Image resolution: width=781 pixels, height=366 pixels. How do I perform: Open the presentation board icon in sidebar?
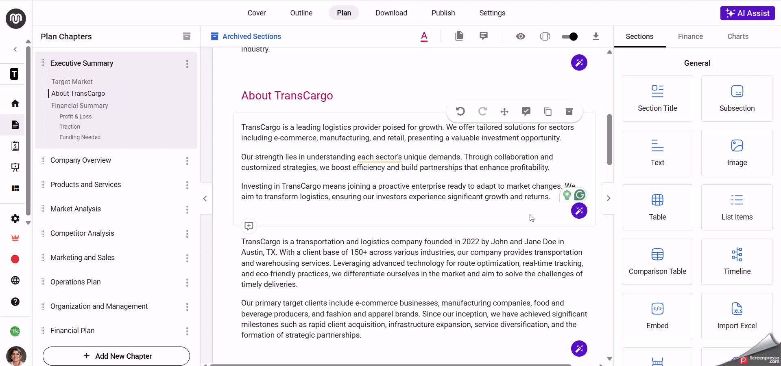coord(15,167)
